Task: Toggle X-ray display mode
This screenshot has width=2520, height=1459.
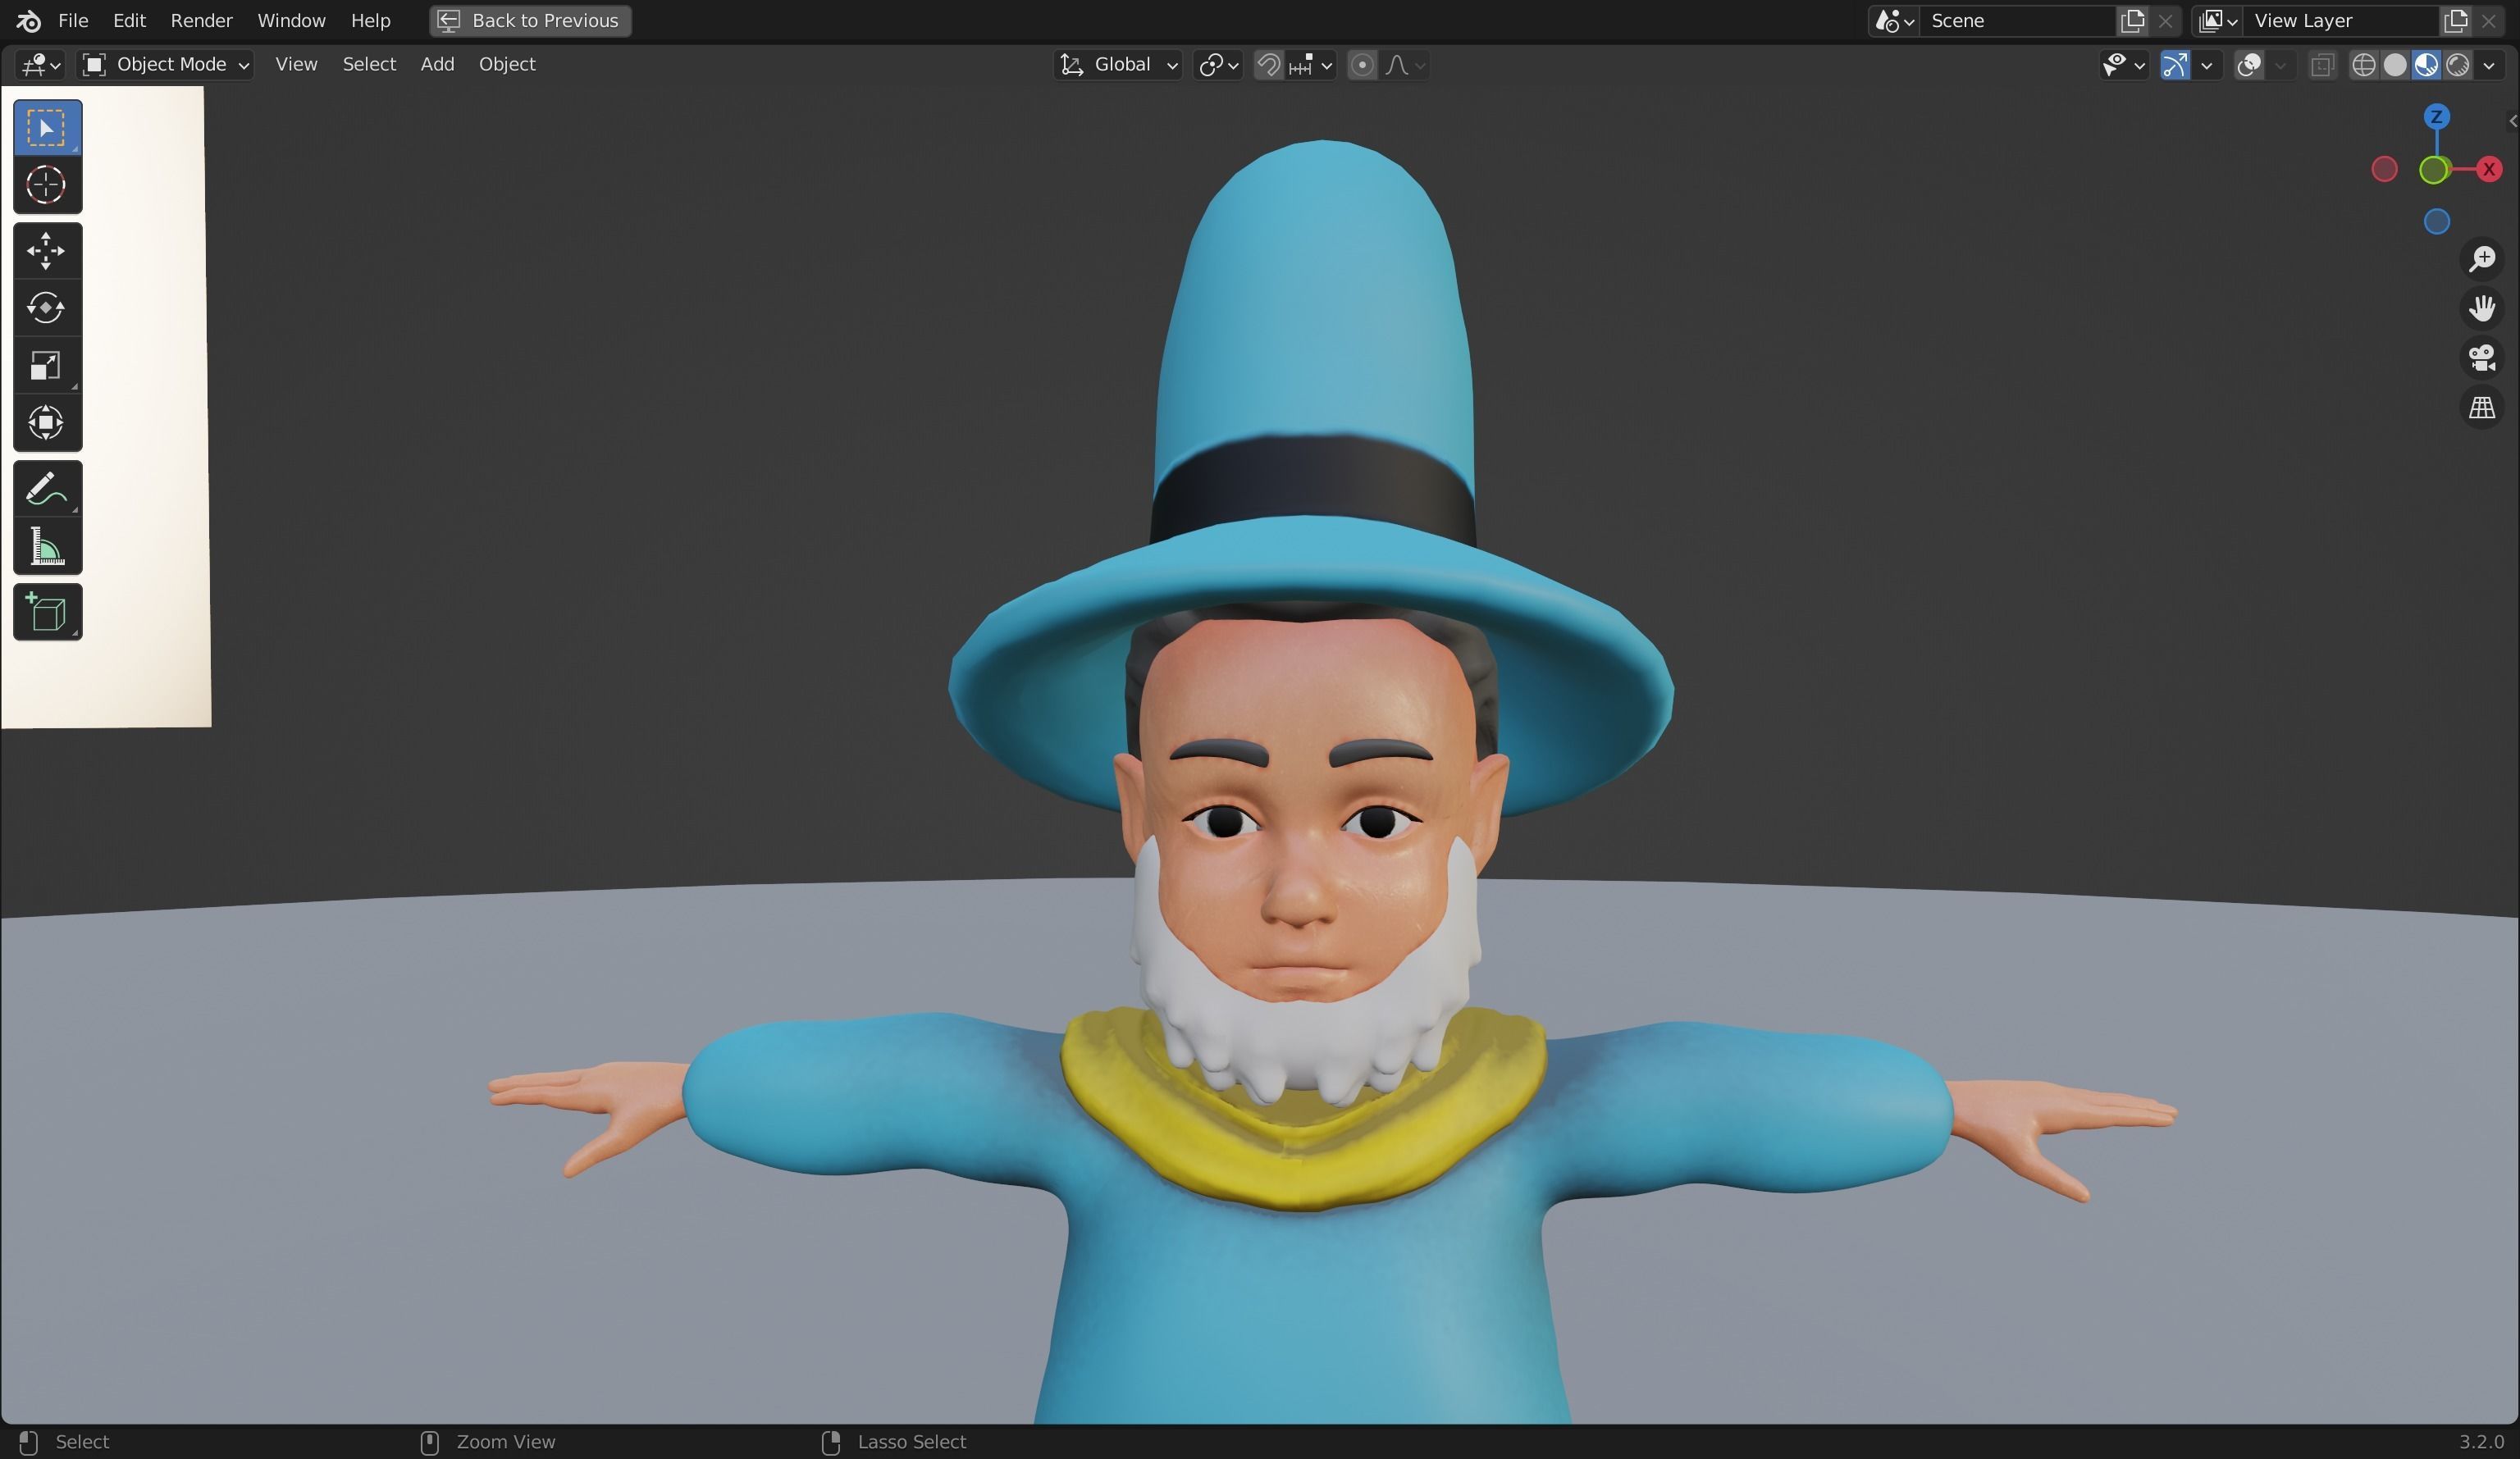Action: point(2322,65)
